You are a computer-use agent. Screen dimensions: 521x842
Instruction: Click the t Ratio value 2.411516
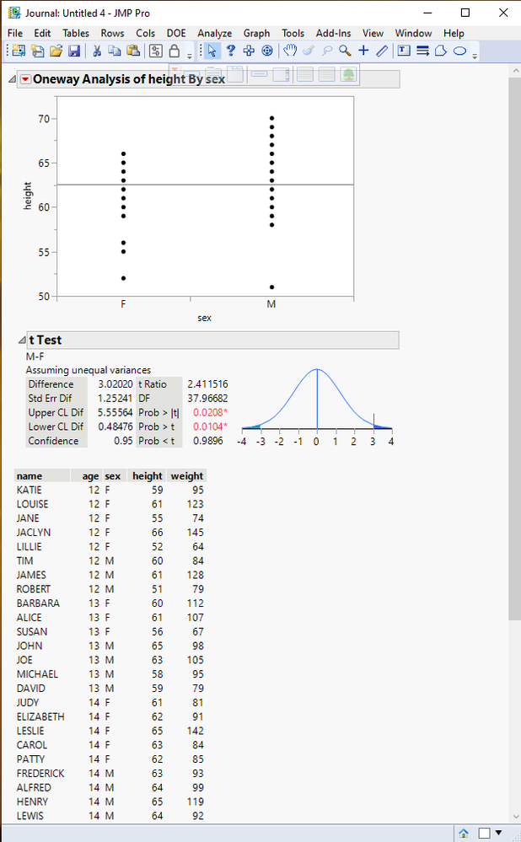coord(207,384)
